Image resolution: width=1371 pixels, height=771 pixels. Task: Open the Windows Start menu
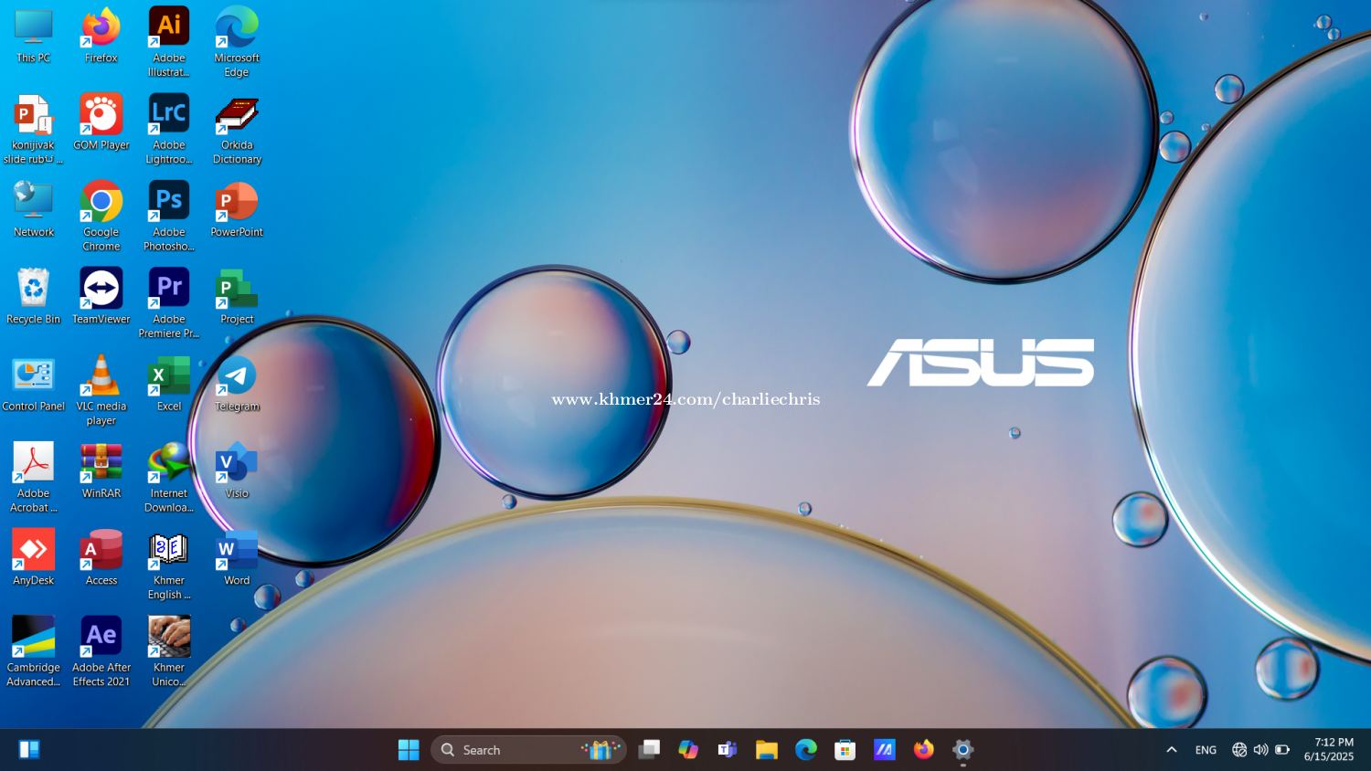pyautogui.click(x=409, y=750)
